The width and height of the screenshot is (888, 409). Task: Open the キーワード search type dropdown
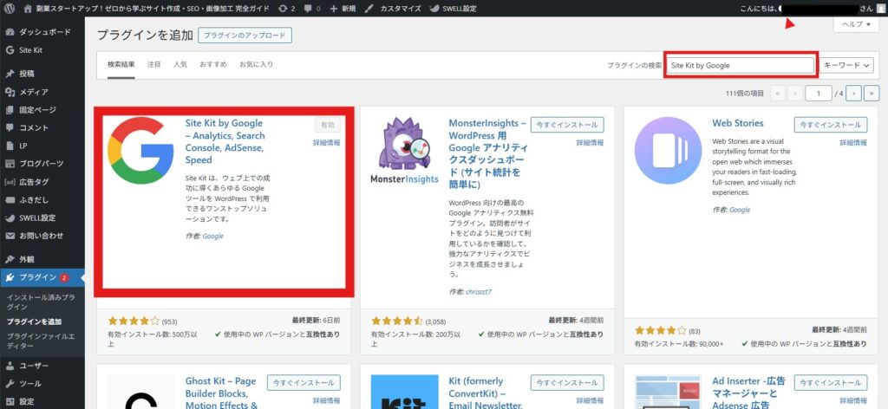pyautogui.click(x=848, y=65)
